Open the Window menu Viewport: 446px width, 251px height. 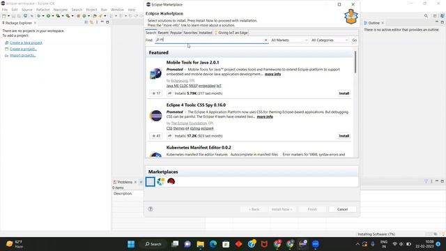coord(117,10)
